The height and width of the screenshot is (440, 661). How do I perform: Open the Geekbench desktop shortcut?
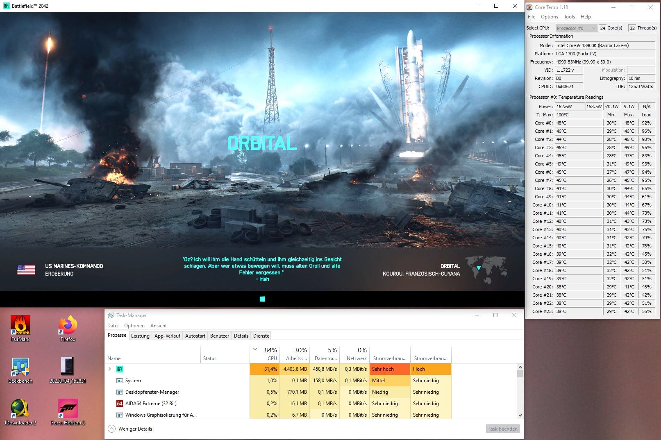coord(20,370)
